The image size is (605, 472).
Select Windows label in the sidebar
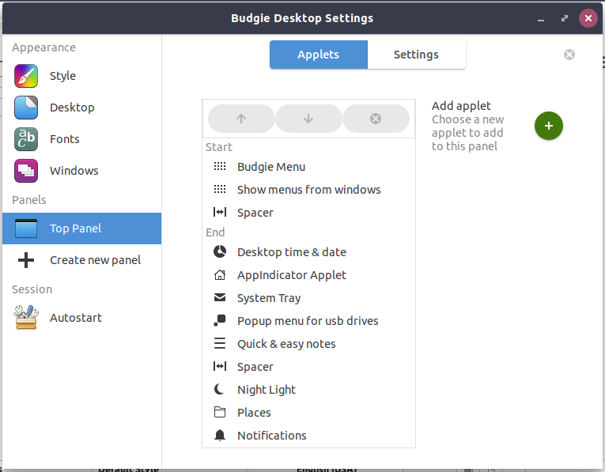(74, 171)
